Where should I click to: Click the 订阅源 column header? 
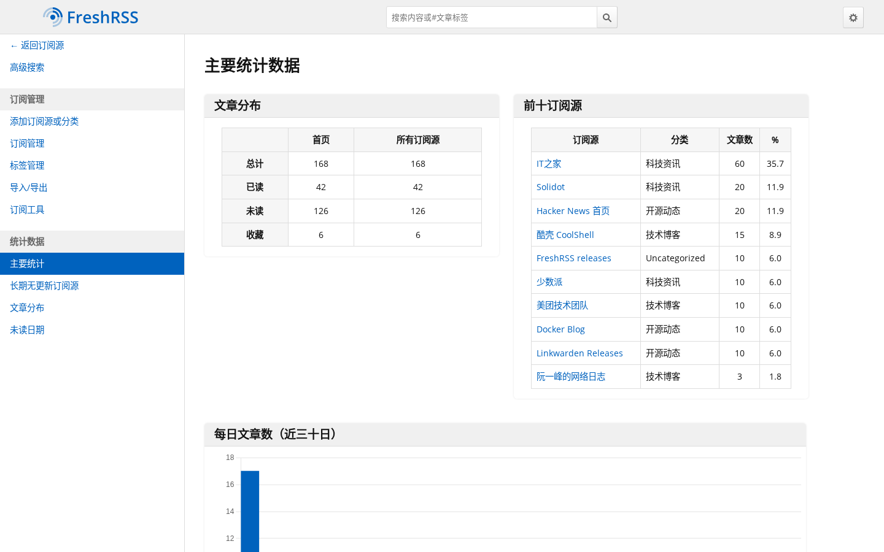pos(586,140)
